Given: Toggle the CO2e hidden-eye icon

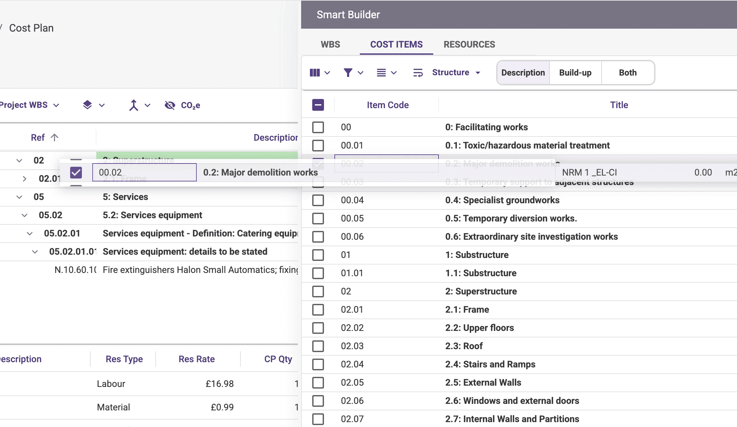Looking at the screenshot, I should pyautogui.click(x=170, y=105).
